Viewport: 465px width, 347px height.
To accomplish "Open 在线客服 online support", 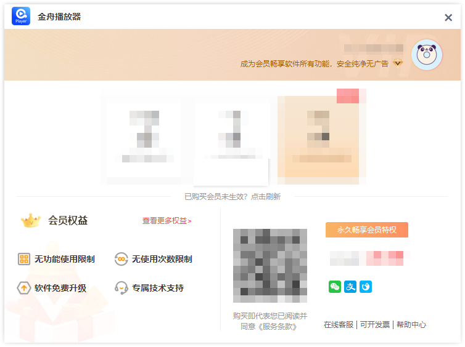I will (339, 324).
